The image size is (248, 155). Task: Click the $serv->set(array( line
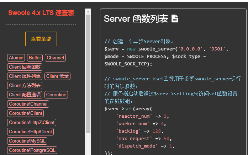(x=128, y=109)
